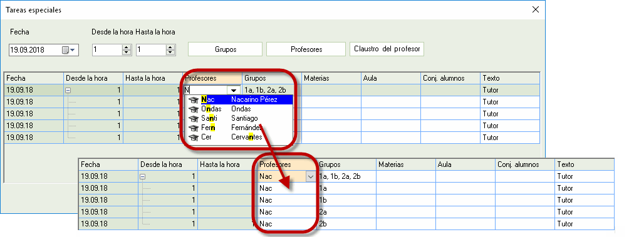Click Grupos header in lower grid
Viewport: 629px width, 237px height.
(346, 164)
